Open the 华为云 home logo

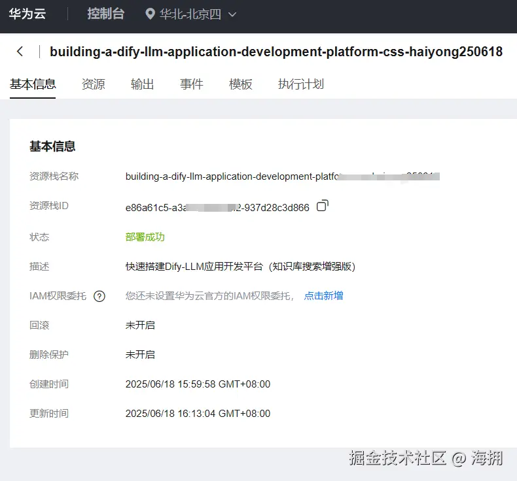coord(27,14)
